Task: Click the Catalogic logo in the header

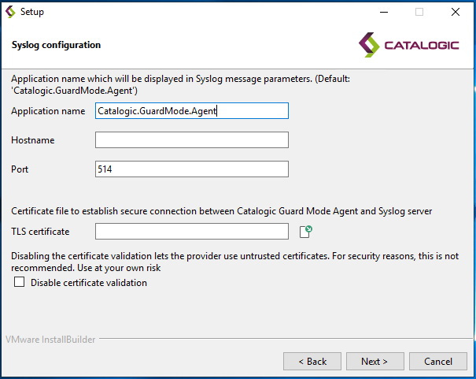Action: point(408,45)
